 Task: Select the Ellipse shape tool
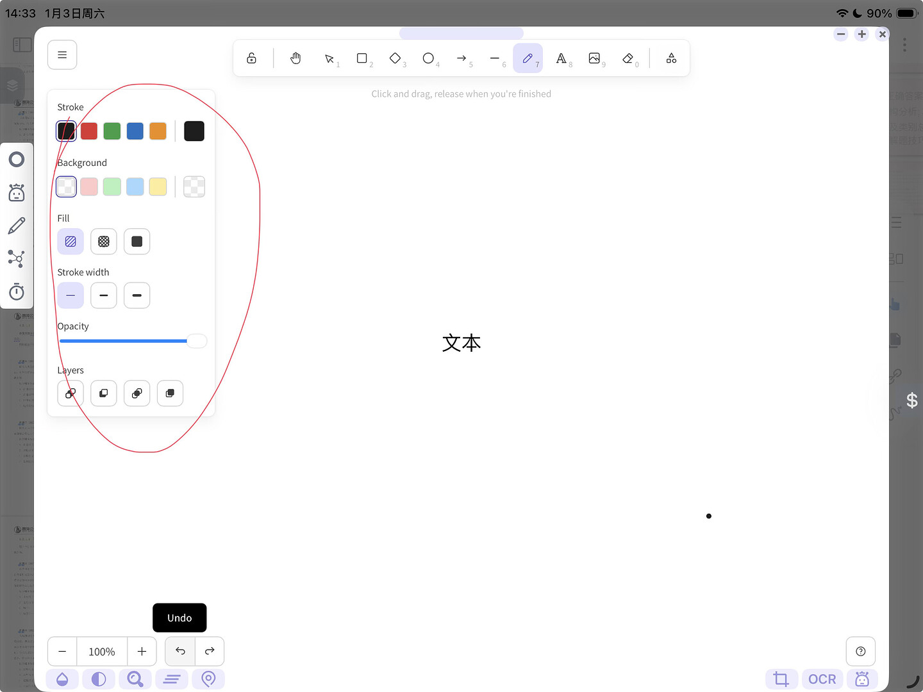coord(429,58)
